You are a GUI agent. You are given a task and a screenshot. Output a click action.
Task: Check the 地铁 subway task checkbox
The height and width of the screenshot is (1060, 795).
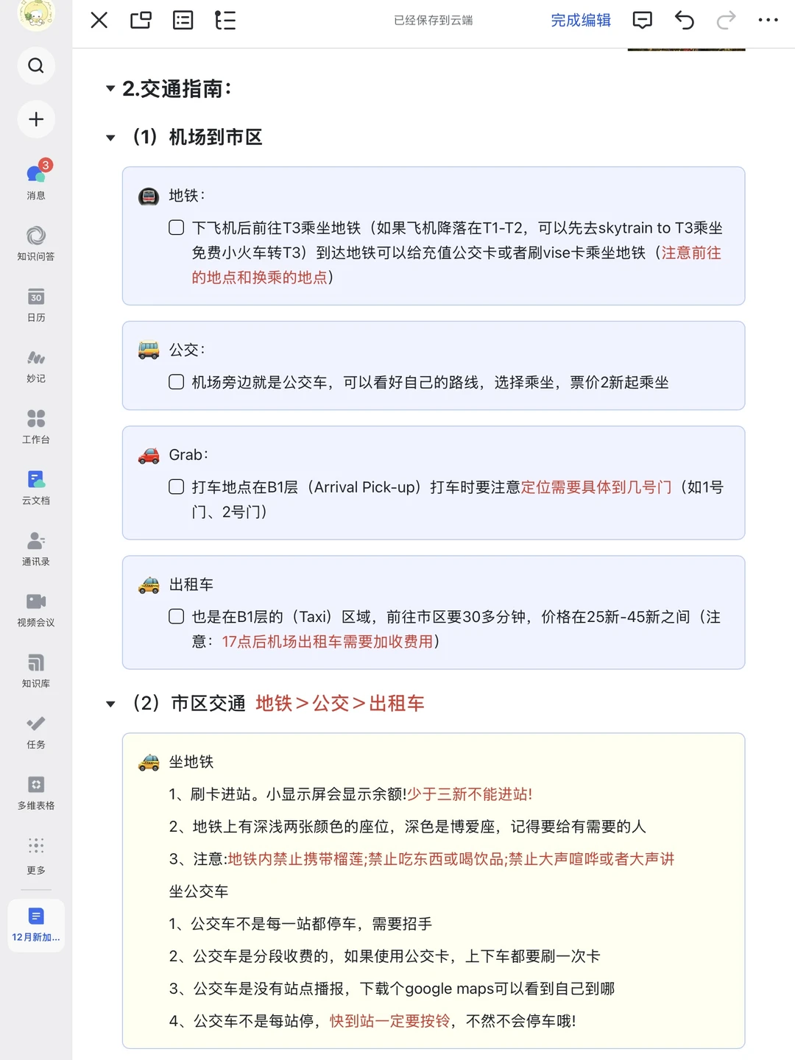pos(176,227)
